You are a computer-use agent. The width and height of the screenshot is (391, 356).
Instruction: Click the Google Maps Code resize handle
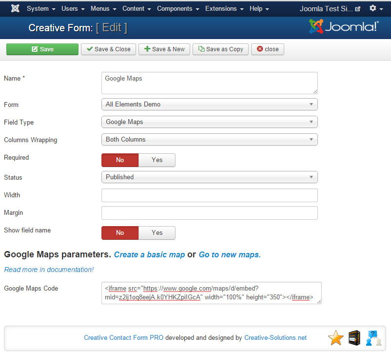[319, 301]
